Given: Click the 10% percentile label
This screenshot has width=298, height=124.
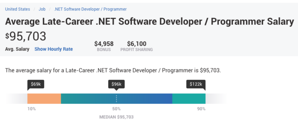Looking at the screenshot, I should (x=32, y=109).
